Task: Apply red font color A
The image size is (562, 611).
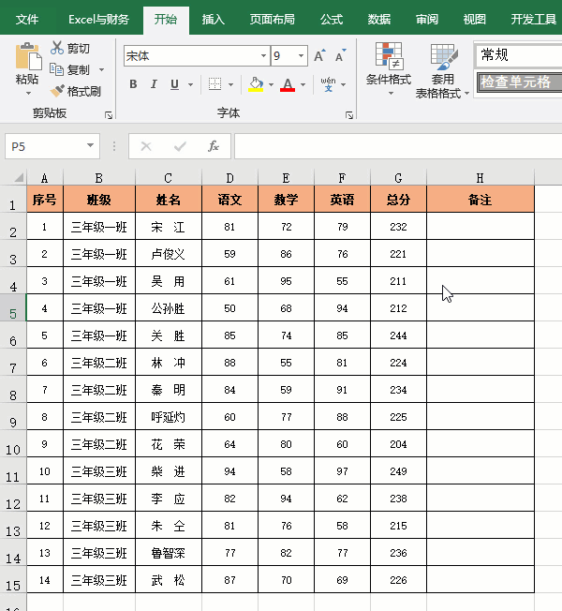Action: click(x=288, y=84)
